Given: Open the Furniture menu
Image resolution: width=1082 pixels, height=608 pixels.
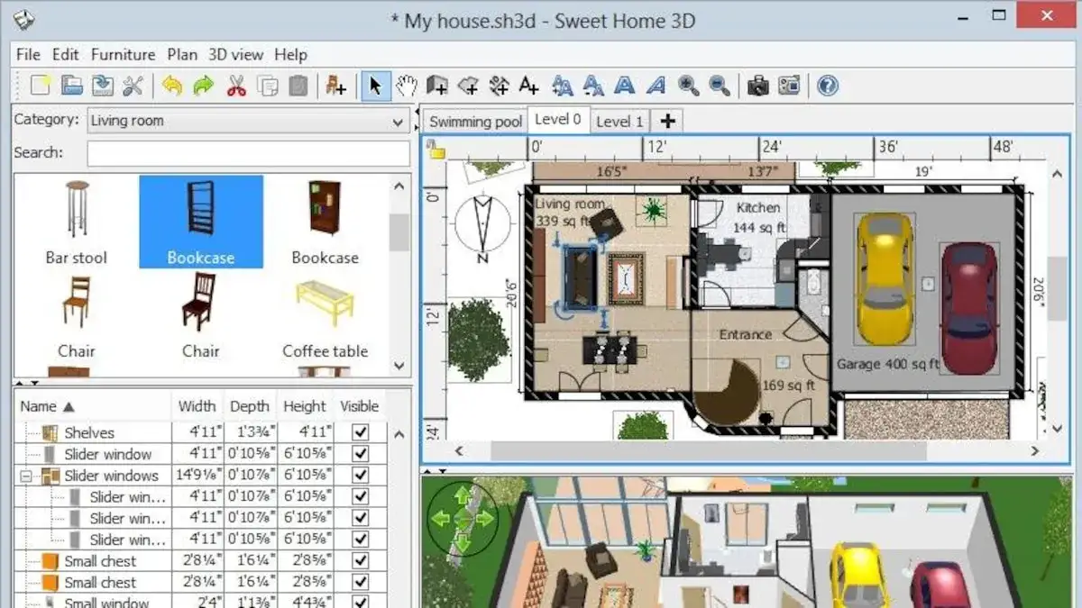Looking at the screenshot, I should (x=123, y=55).
